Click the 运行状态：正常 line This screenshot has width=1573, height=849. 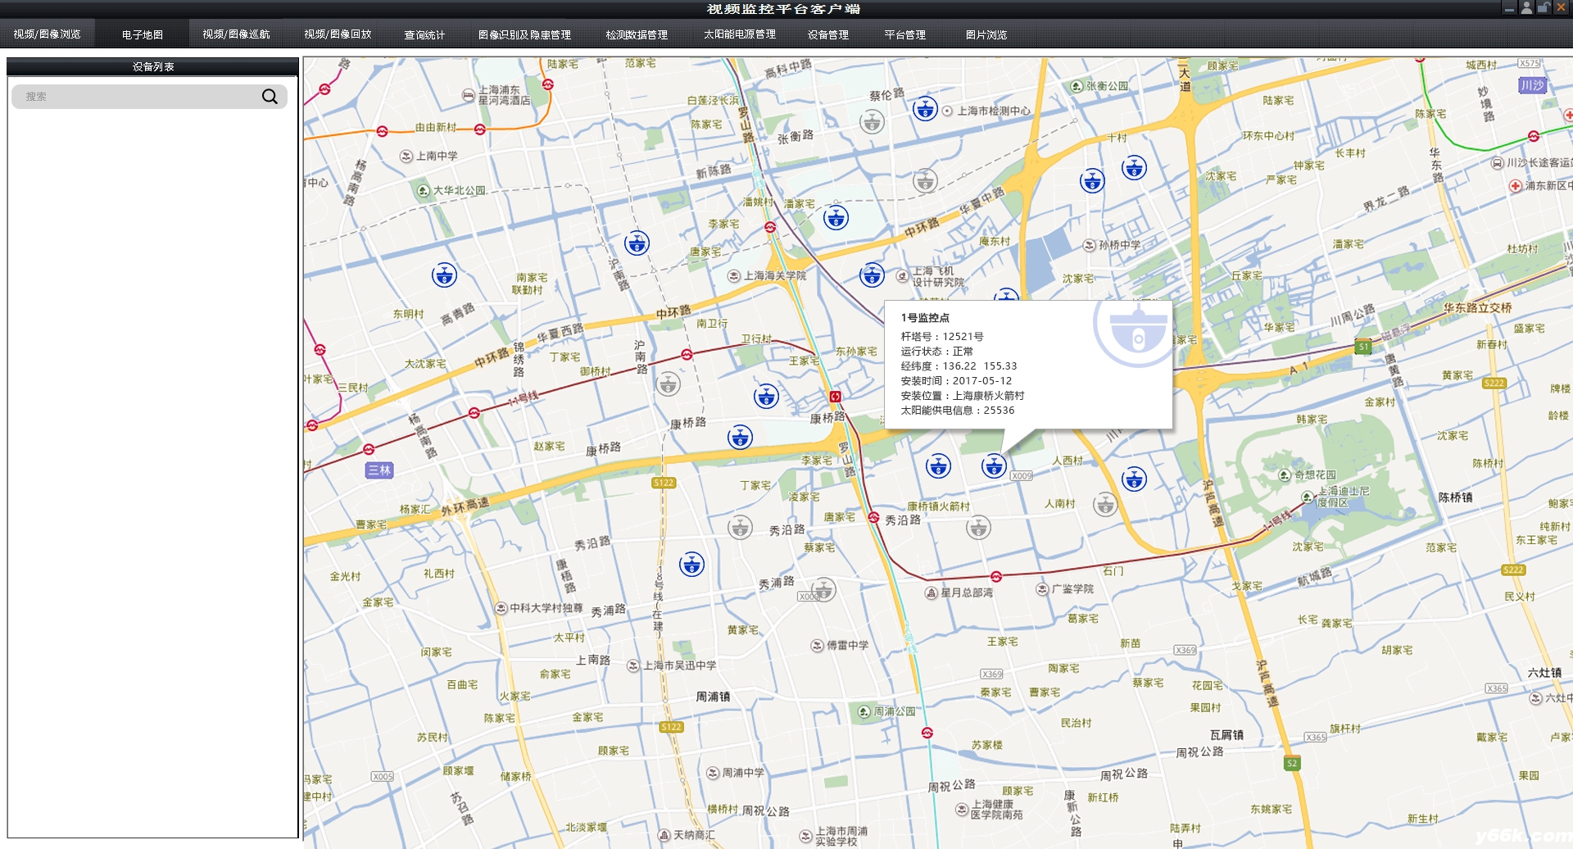pos(936,351)
